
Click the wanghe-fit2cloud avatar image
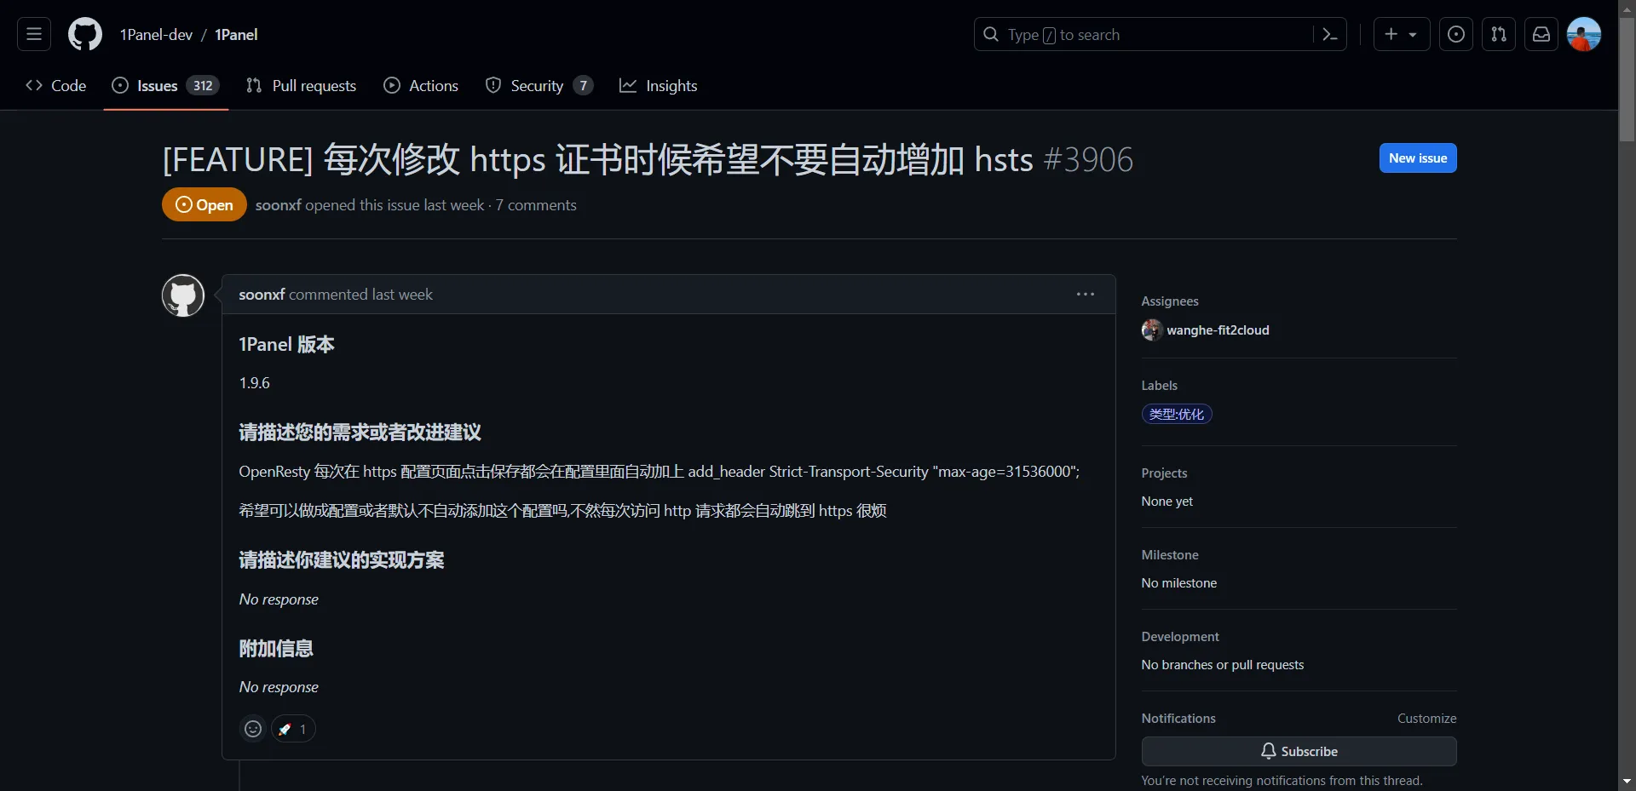coord(1152,330)
